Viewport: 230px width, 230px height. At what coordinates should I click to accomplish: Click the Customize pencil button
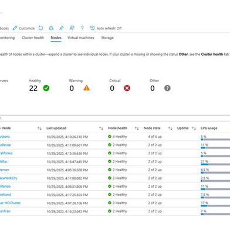coord(23,28)
